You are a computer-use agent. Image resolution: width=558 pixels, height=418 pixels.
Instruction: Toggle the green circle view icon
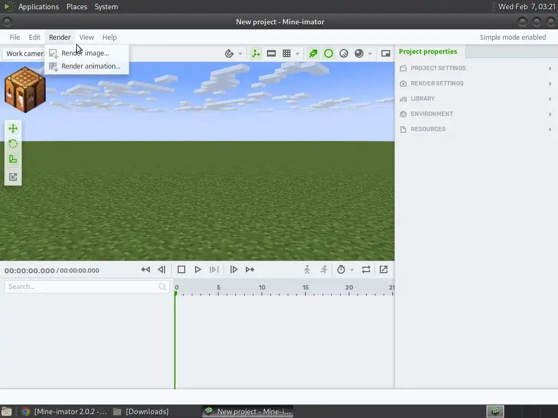pyautogui.click(x=329, y=53)
